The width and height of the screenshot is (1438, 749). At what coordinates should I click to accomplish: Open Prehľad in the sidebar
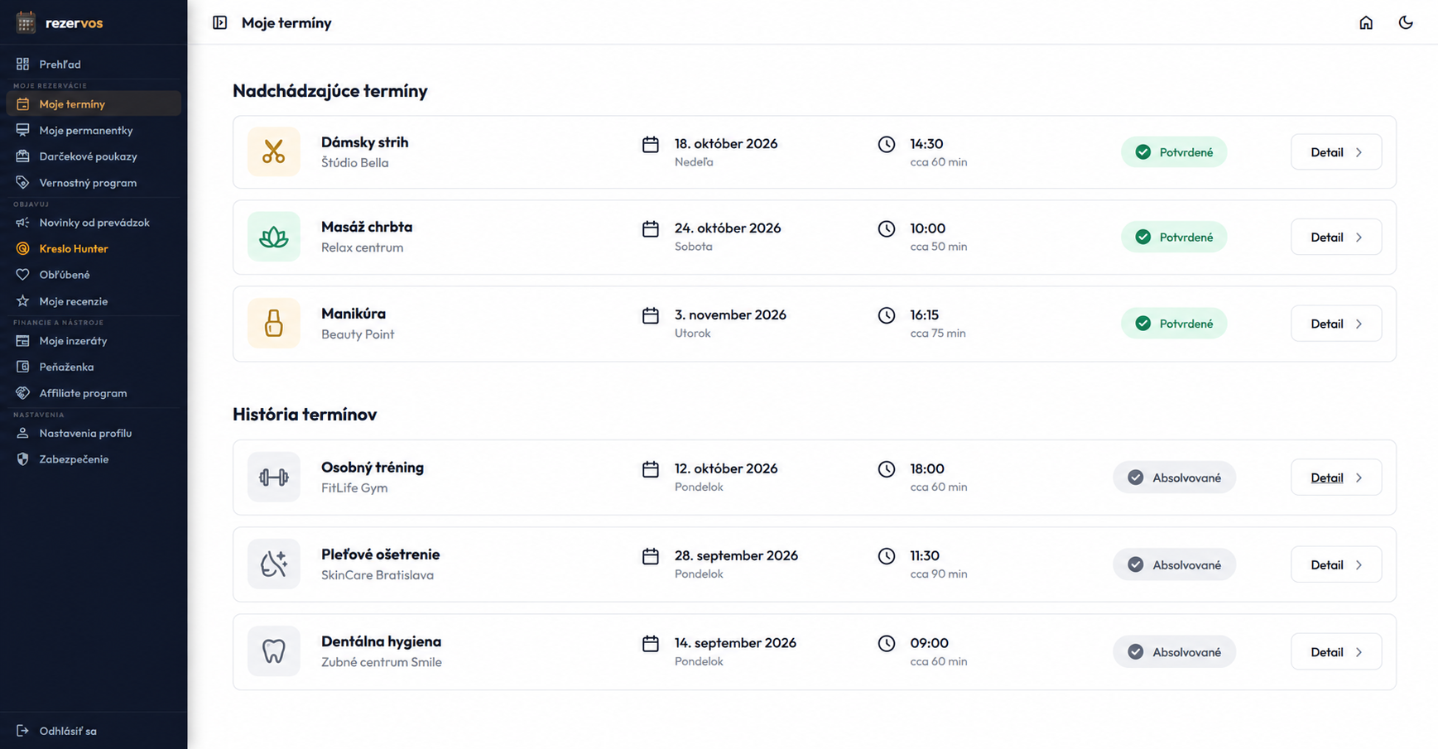click(x=94, y=64)
